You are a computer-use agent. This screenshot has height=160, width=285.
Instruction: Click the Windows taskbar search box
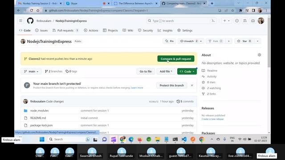pyautogui.click(x=69, y=139)
